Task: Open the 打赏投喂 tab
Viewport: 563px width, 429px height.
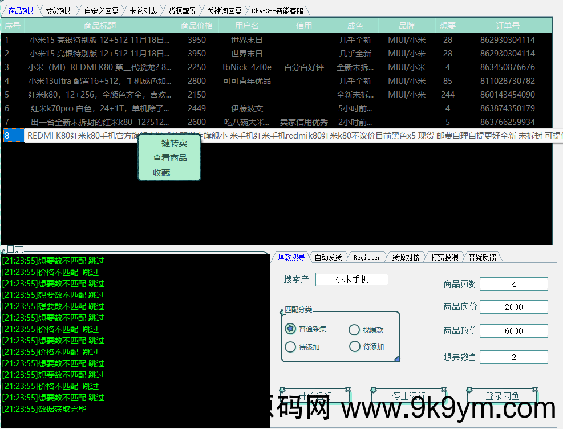Action: coord(444,257)
